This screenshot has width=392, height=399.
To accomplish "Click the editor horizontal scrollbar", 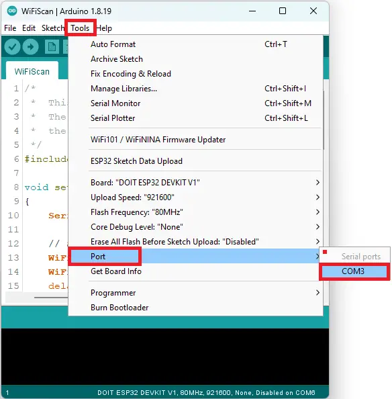I will pos(37,297).
